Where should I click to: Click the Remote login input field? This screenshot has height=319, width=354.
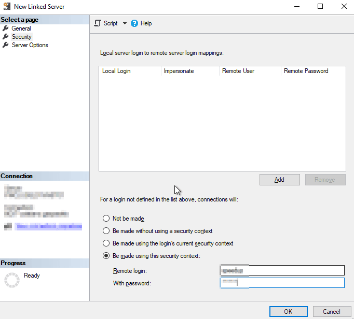click(x=282, y=270)
